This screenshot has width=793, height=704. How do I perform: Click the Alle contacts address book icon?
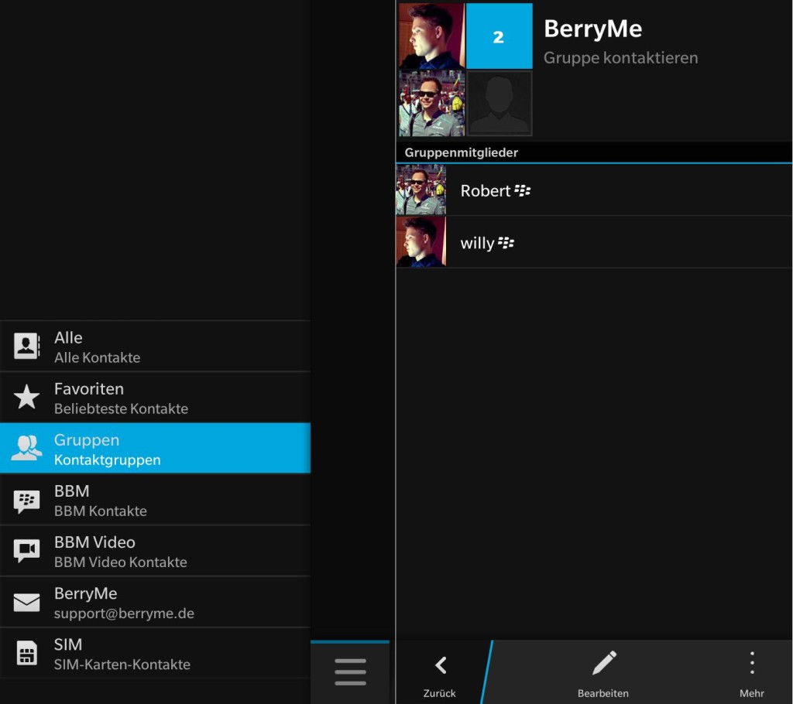(x=26, y=346)
